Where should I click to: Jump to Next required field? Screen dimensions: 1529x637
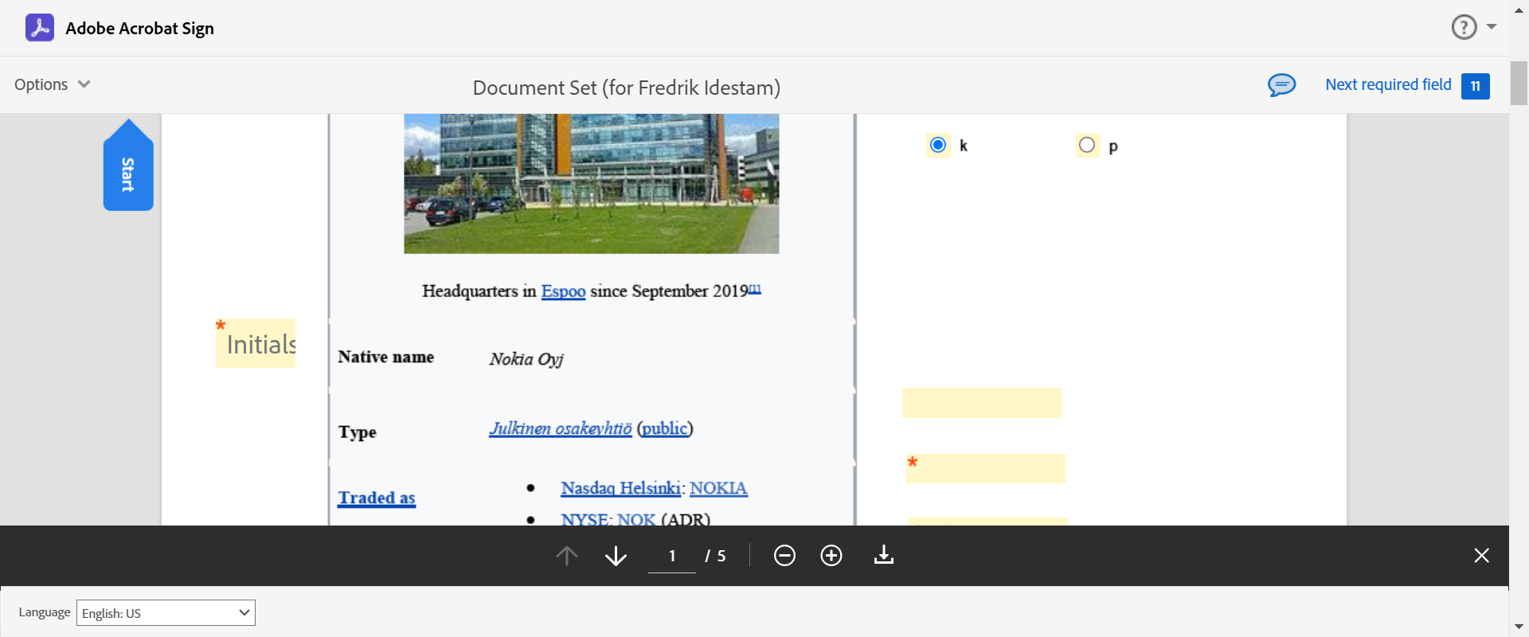1388,84
